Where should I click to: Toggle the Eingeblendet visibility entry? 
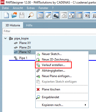(x=62, y=97)
